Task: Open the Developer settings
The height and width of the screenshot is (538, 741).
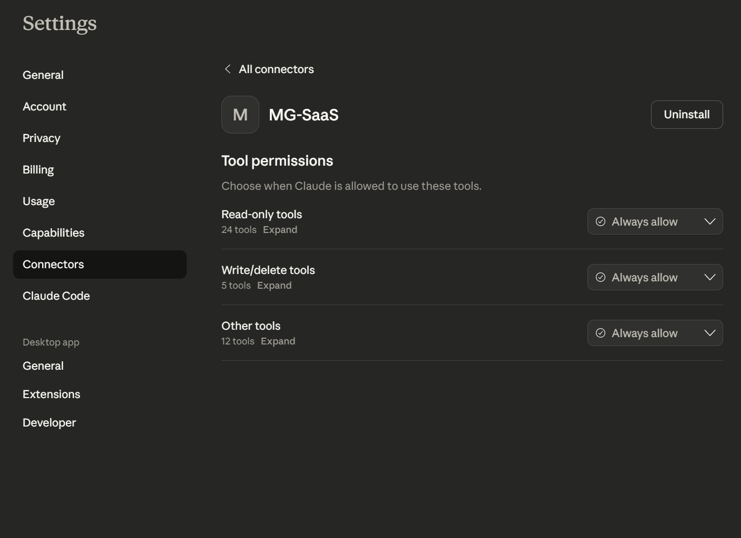Action: point(49,422)
